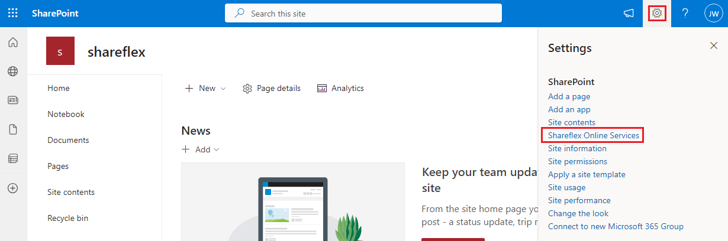Open My sites globe icon
The width and height of the screenshot is (728, 241).
tap(13, 71)
